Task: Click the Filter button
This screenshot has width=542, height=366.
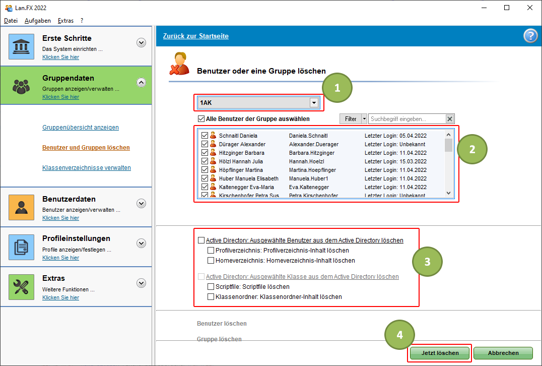Action: coord(351,119)
